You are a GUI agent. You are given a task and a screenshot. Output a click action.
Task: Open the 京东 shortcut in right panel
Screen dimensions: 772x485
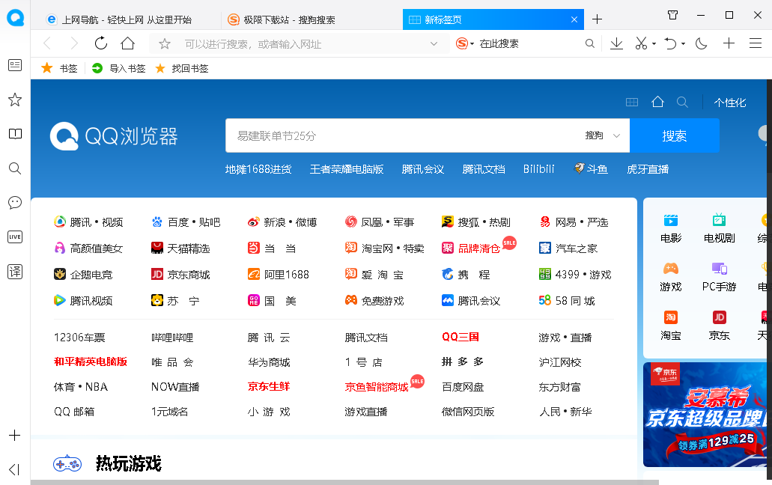point(720,326)
